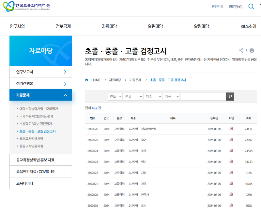The image size is (261, 212).
Task: Click 초졸 · 중졸 · 고졸 검정고시 breadcrumb link
Action: [168, 80]
